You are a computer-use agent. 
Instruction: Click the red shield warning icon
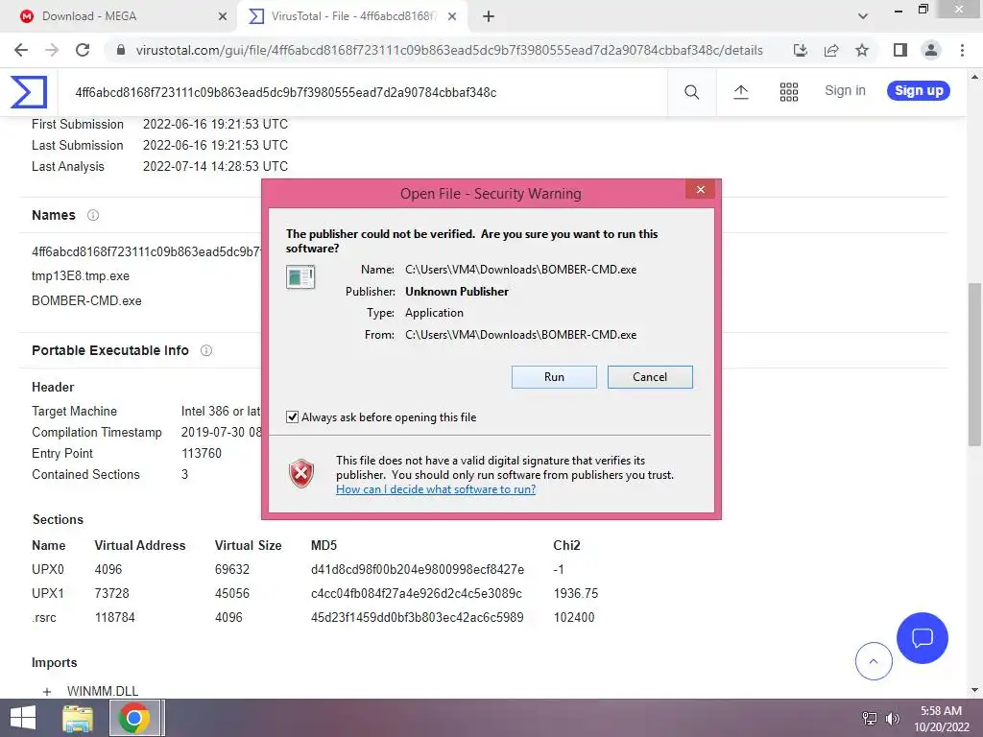coord(300,474)
